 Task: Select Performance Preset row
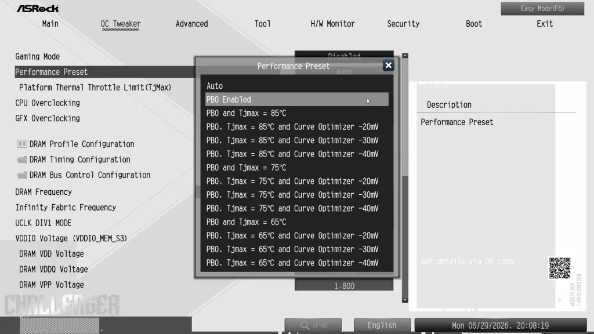click(x=105, y=72)
